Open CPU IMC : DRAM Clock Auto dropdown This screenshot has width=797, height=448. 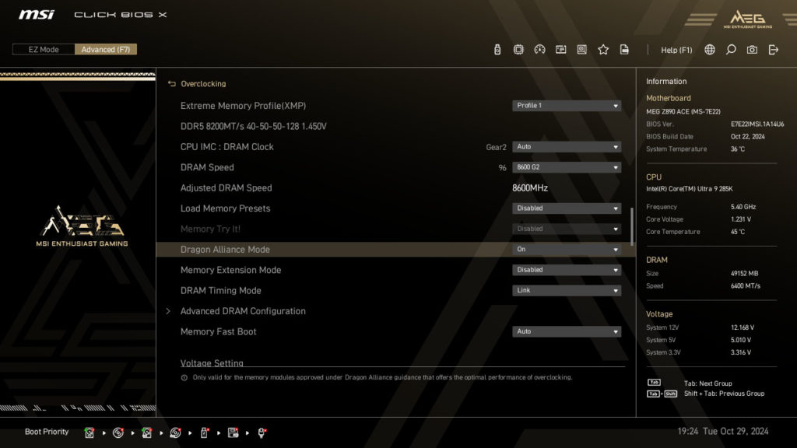(x=567, y=147)
